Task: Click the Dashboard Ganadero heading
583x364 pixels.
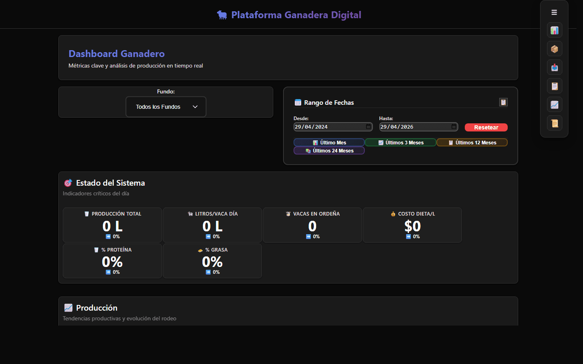Action: (x=117, y=54)
